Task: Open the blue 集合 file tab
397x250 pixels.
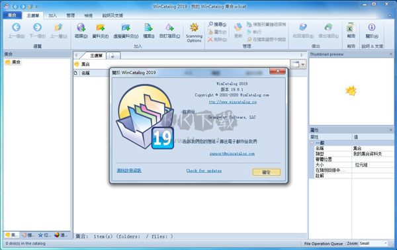Action: click(x=12, y=15)
